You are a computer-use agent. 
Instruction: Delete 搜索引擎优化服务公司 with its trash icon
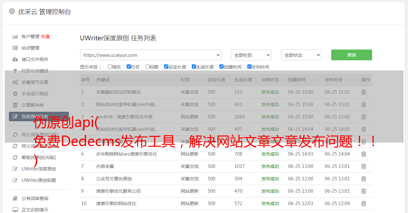click(364, 191)
